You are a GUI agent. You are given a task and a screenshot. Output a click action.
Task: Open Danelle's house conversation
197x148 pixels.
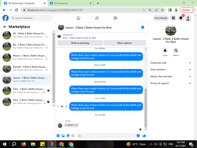tap(26, 68)
